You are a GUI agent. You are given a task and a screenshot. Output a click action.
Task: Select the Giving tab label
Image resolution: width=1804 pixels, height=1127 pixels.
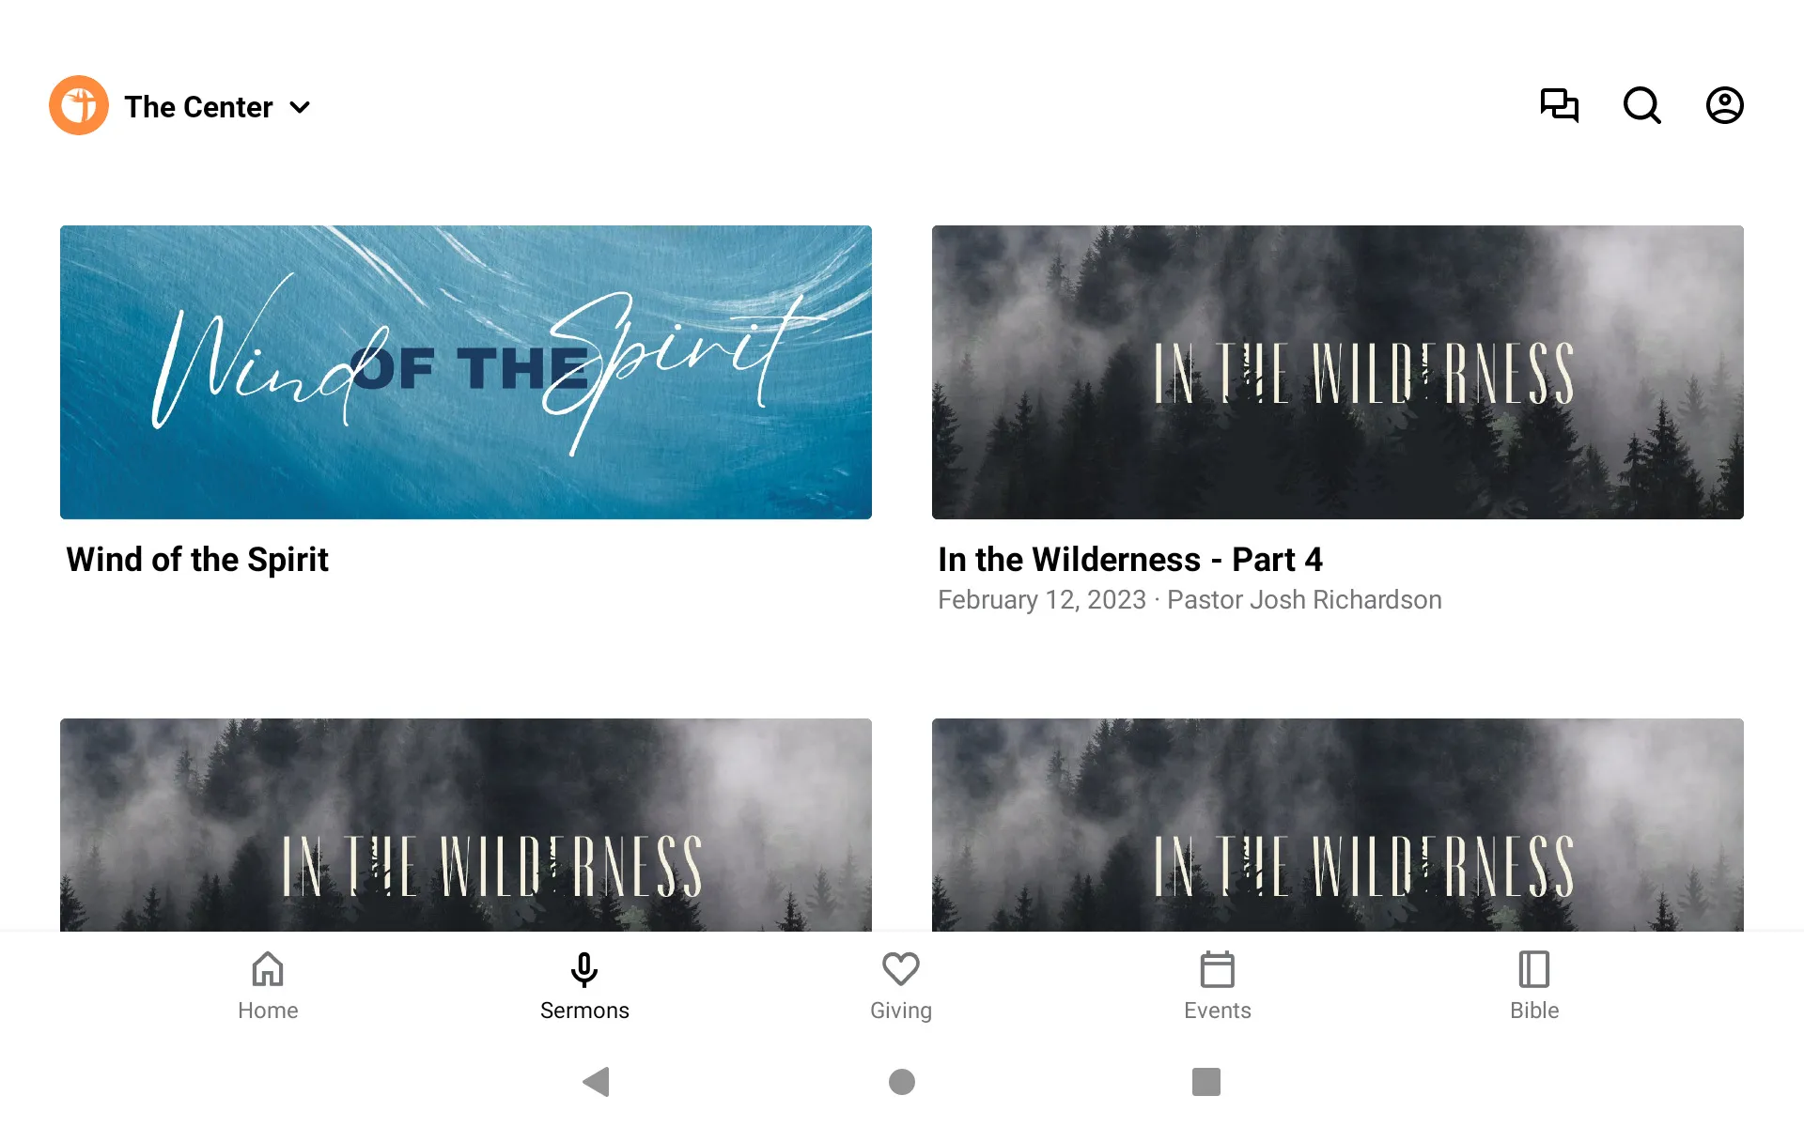(901, 1011)
